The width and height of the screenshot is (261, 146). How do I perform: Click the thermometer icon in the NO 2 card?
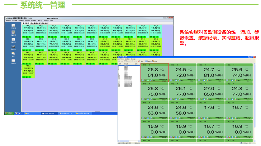[173, 80]
